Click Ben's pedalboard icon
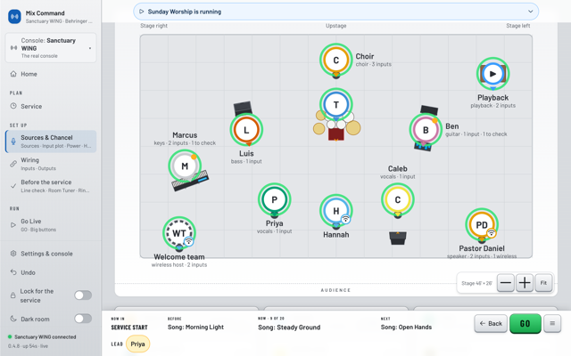The height and width of the screenshot is (356, 571). click(x=422, y=146)
